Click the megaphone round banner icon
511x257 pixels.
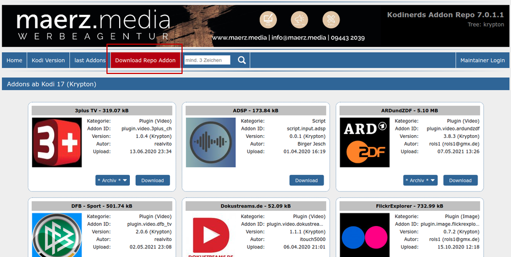[300, 20]
